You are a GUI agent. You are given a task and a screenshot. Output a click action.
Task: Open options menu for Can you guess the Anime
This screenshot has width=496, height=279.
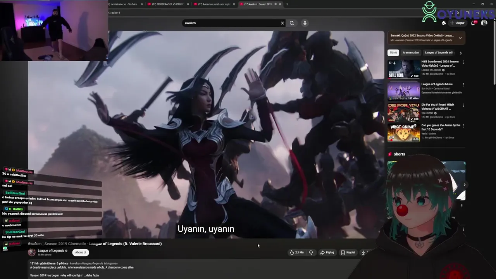(x=463, y=126)
